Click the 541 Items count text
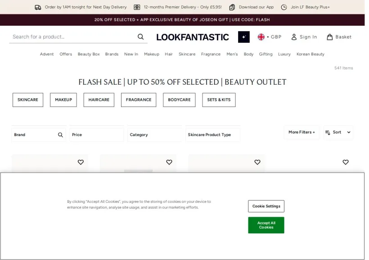This screenshot has width=369, height=260. [x=344, y=68]
